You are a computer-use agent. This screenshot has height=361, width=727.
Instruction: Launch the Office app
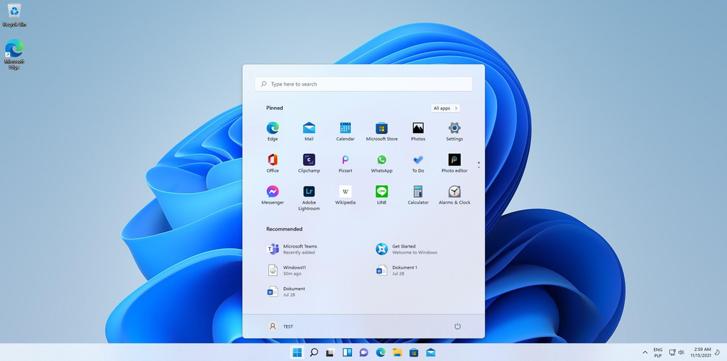pyautogui.click(x=273, y=164)
